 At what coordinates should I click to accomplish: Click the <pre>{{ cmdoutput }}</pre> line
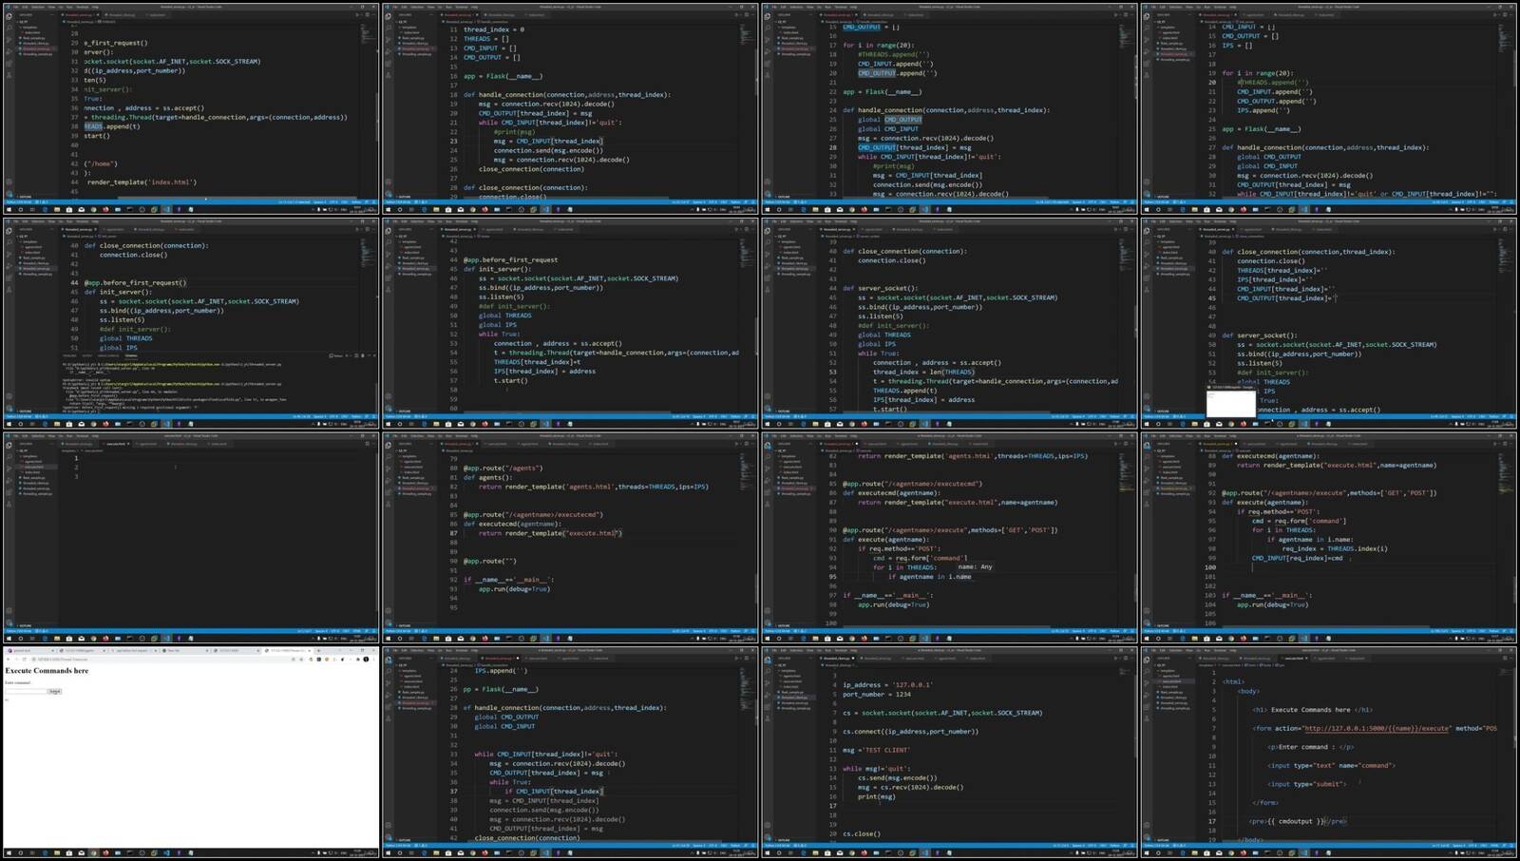1299,821
